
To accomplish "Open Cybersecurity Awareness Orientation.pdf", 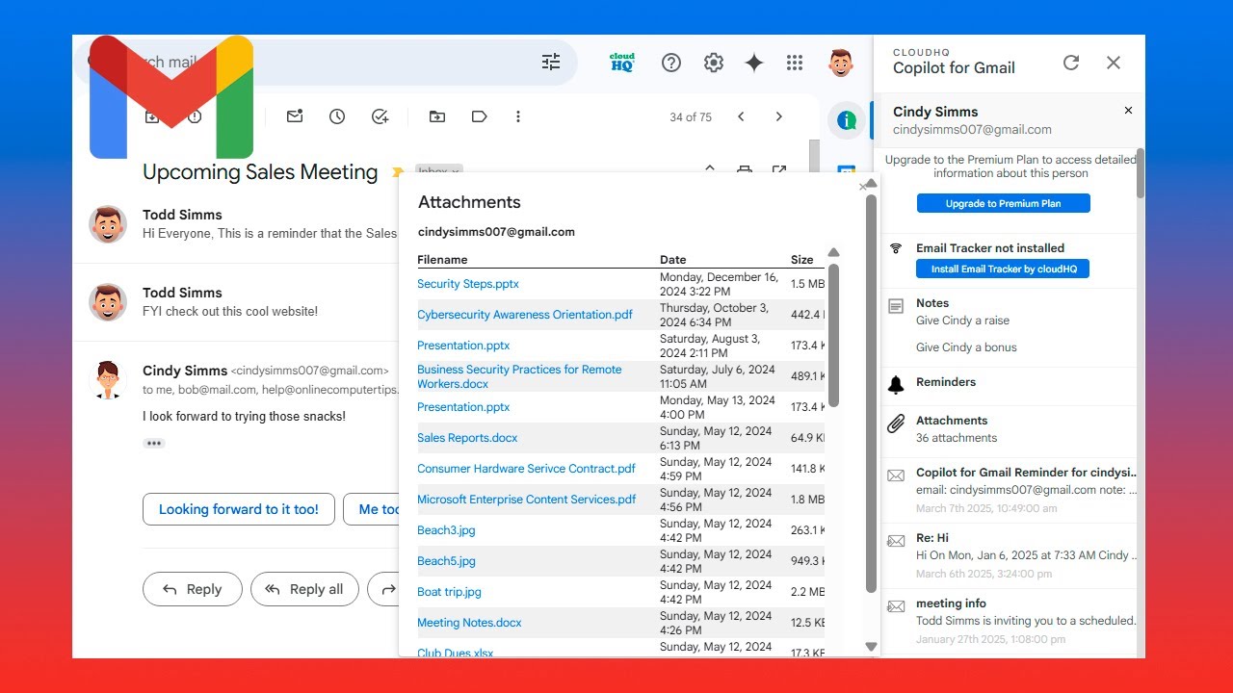I will (x=525, y=315).
